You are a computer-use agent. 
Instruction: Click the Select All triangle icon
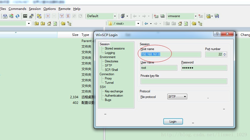(x=62, y=16)
